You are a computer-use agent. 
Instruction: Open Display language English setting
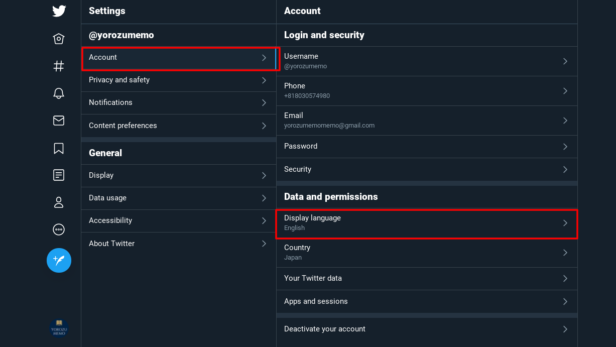427,223
